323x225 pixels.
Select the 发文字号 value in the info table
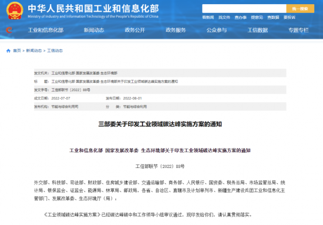[70, 90]
